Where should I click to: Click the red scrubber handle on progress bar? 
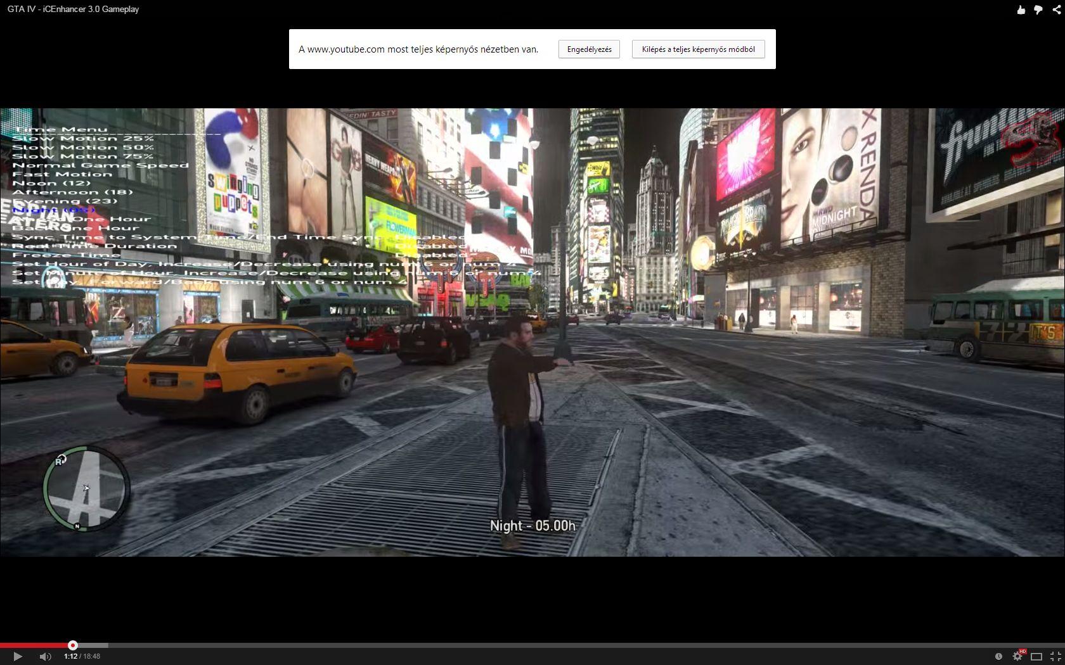pos(73,645)
